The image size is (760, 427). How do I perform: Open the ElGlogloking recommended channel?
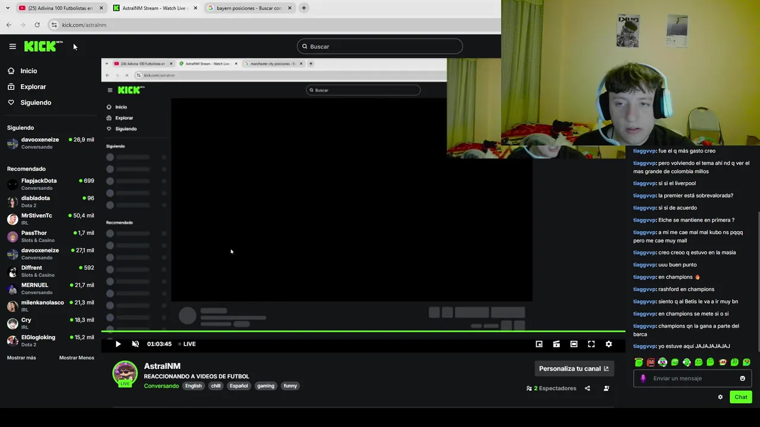50,340
